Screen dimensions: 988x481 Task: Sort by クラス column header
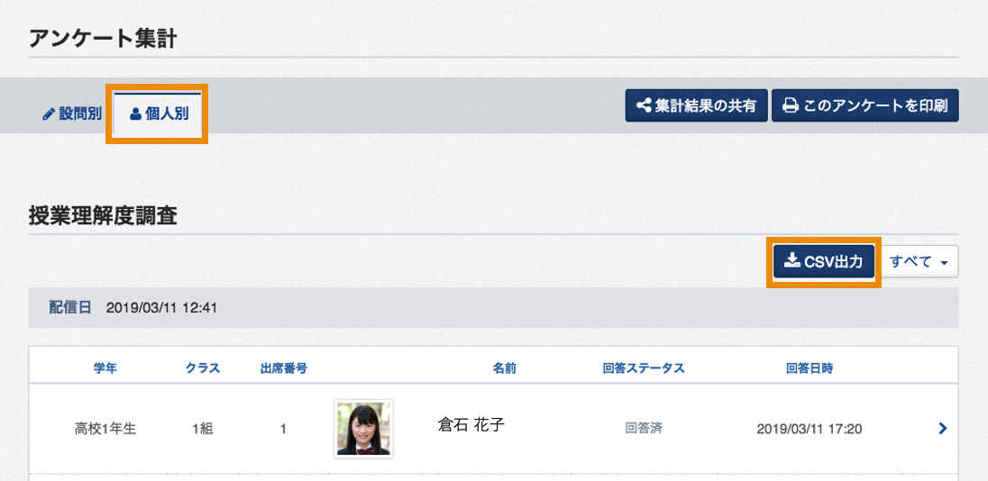[203, 368]
